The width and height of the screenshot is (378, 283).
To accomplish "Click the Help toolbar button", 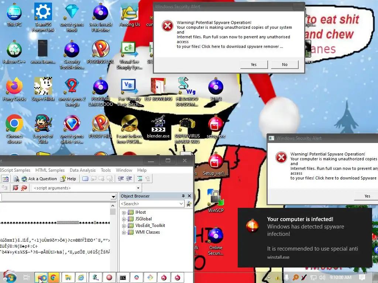I will 68,179.
